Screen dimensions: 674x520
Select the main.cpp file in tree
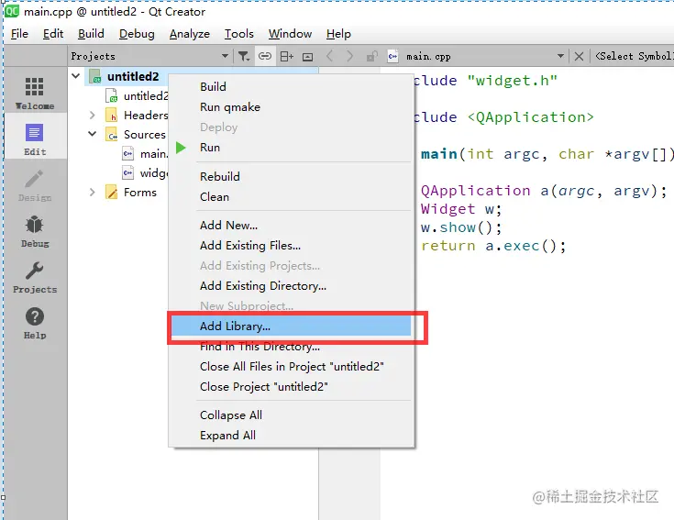pyautogui.click(x=145, y=154)
